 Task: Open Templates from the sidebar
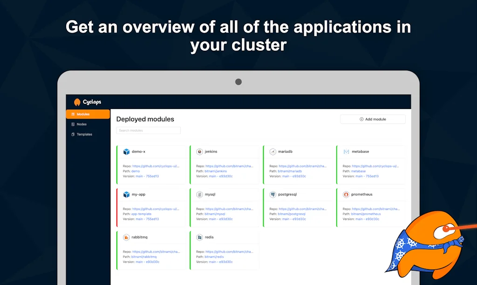(84, 135)
